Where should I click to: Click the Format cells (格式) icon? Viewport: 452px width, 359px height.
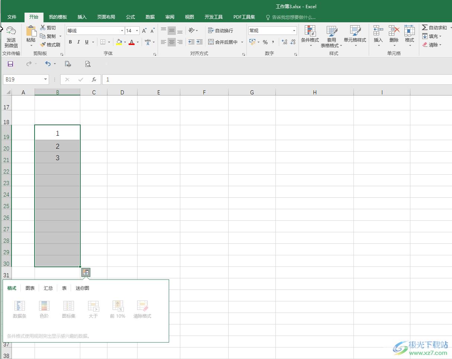pos(410,31)
